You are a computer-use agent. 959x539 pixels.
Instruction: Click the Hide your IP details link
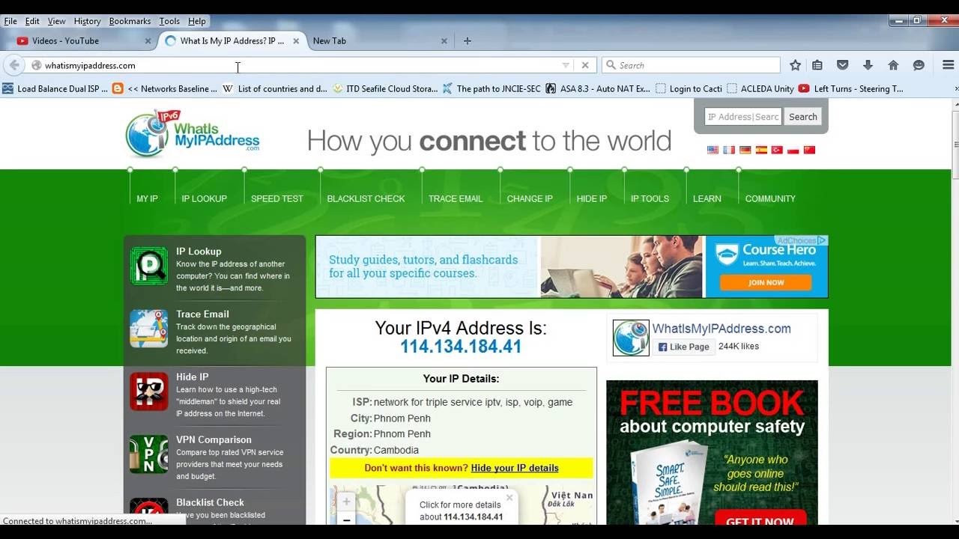[515, 468]
